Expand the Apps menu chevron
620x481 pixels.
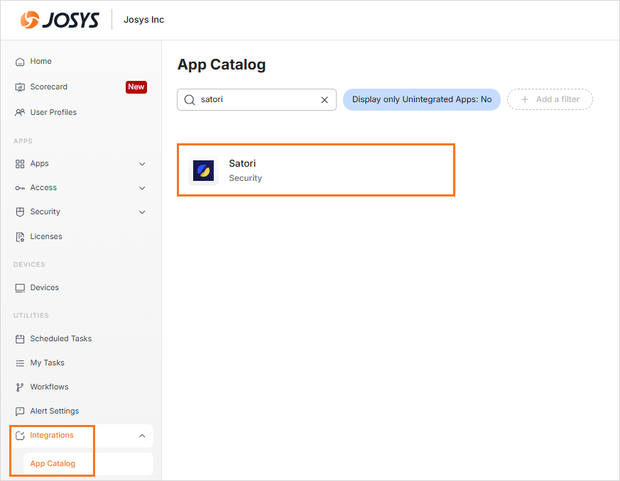pos(142,164)
